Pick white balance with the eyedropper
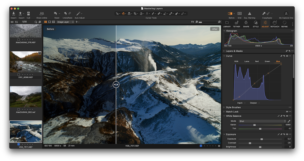304x161 pixels. pos(289,121)
